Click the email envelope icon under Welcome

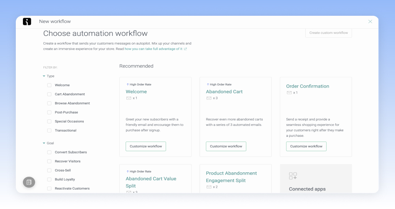tap(129, 98)
